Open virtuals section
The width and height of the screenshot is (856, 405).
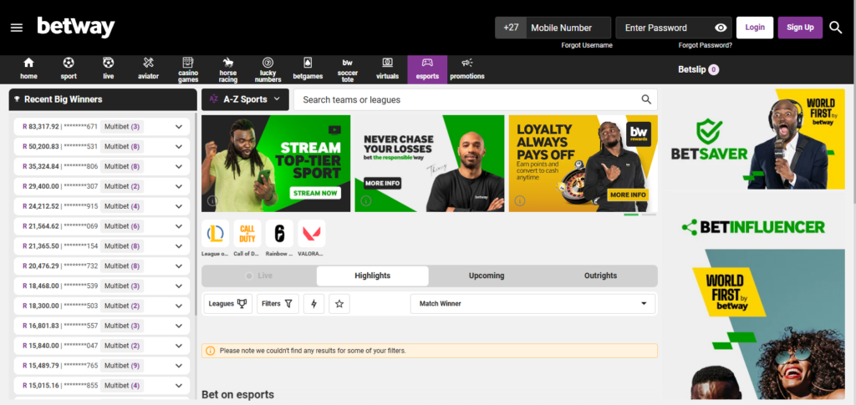point(388,69)
